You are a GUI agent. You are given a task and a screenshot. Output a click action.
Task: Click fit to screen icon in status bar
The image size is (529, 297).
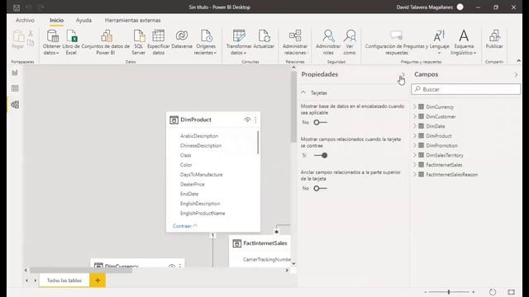(x=511, y=291)
